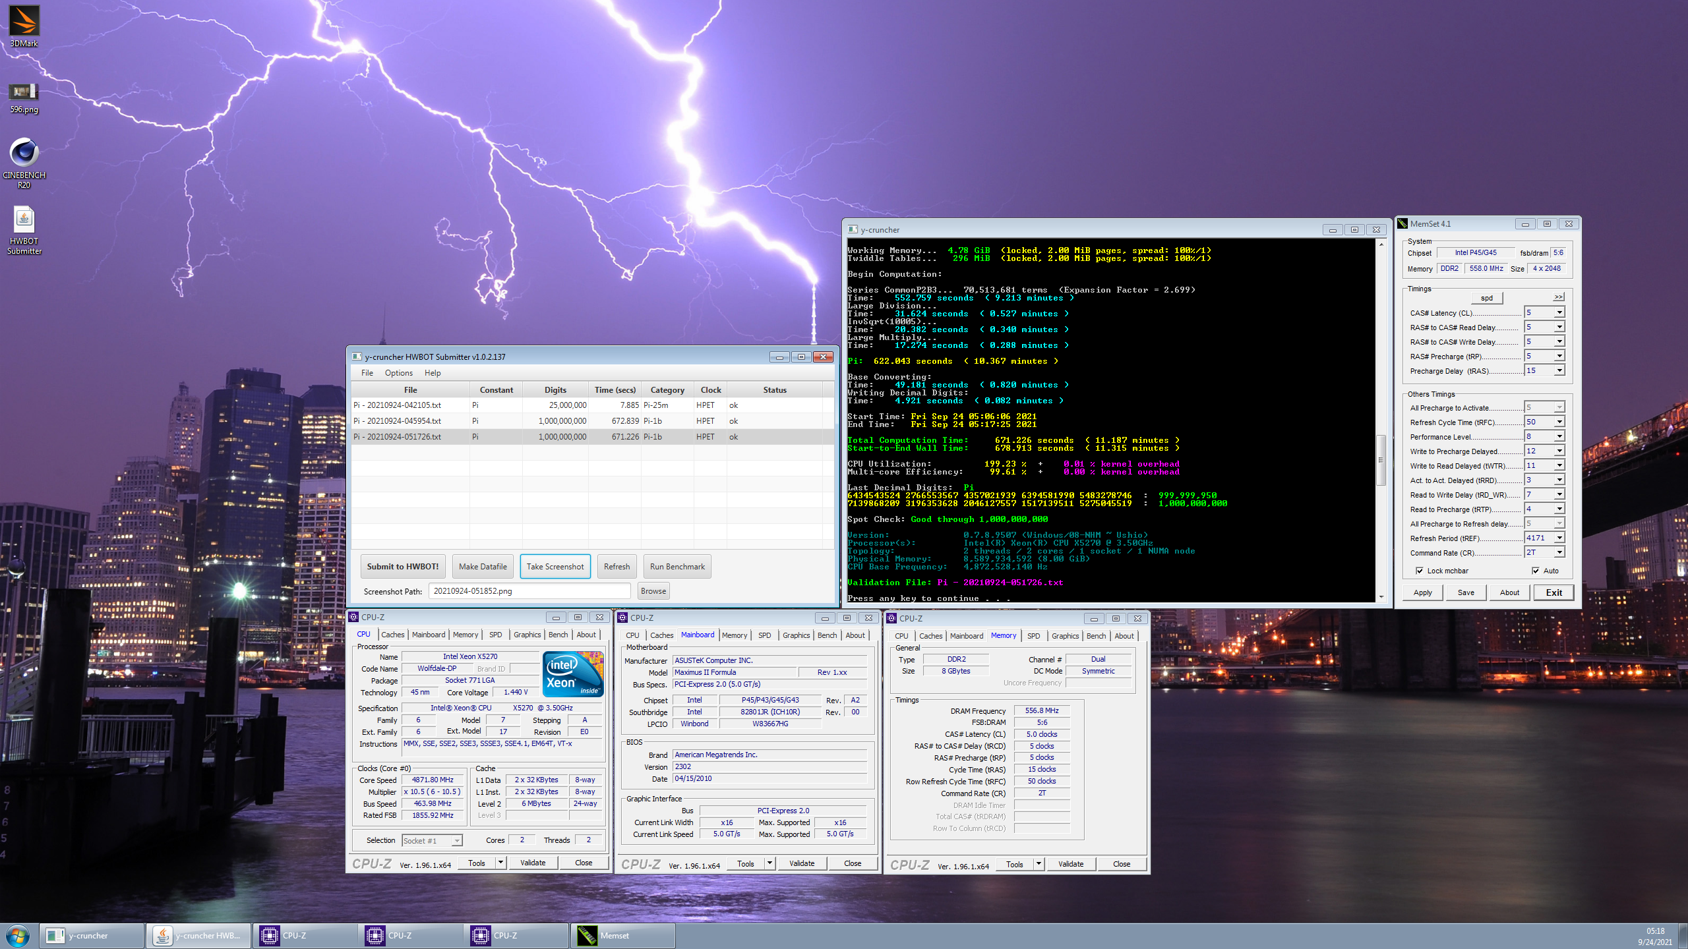Viewport: 1688px width, 949px height.
Task: Click Browse next to Screenshot Path
Action: pyautogui.click(x=653, y=591)
